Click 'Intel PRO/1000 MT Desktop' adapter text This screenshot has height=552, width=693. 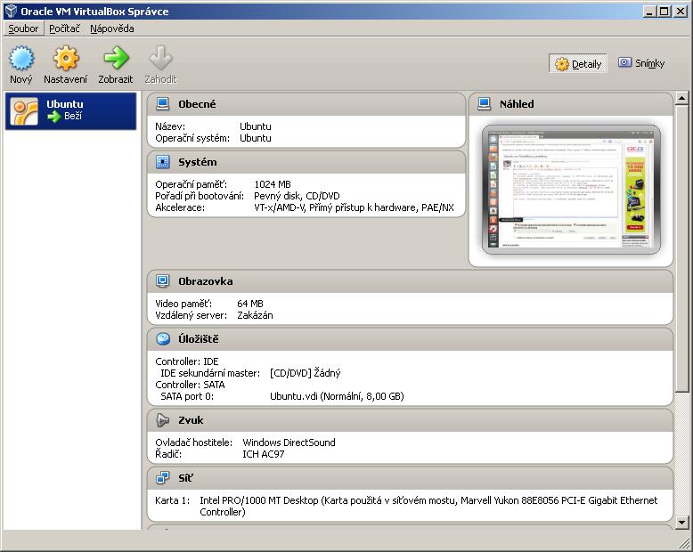[x=259, y=500]
